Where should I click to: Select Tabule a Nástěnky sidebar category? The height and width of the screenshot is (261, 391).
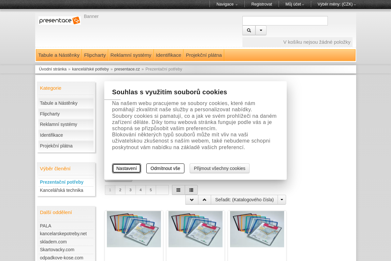pyautogui.click(x=66, y=103)
